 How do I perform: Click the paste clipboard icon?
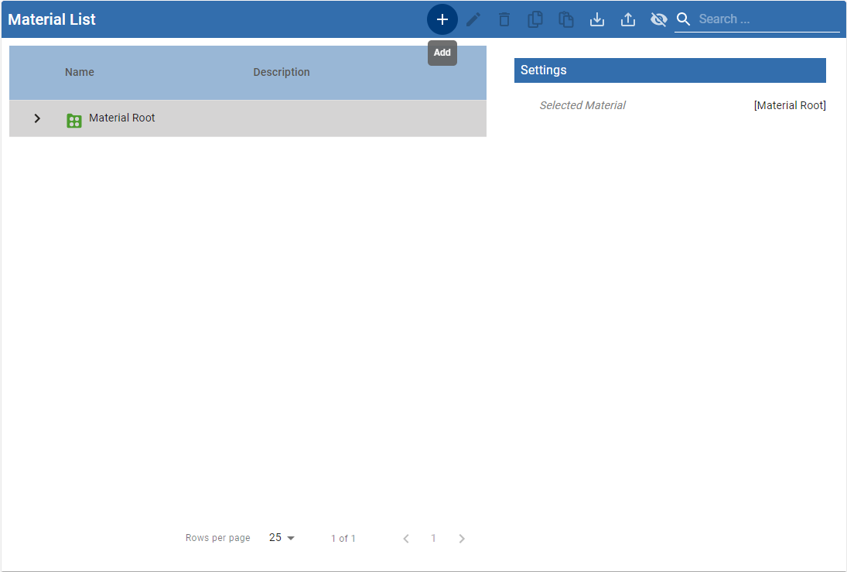[x=566, y=19]
